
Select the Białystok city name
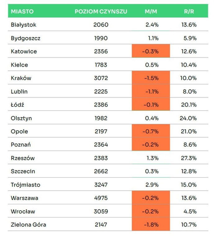pos(24,25)
